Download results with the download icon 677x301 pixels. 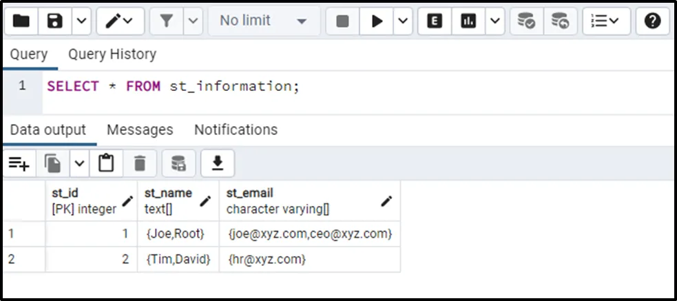coord(218,163)
